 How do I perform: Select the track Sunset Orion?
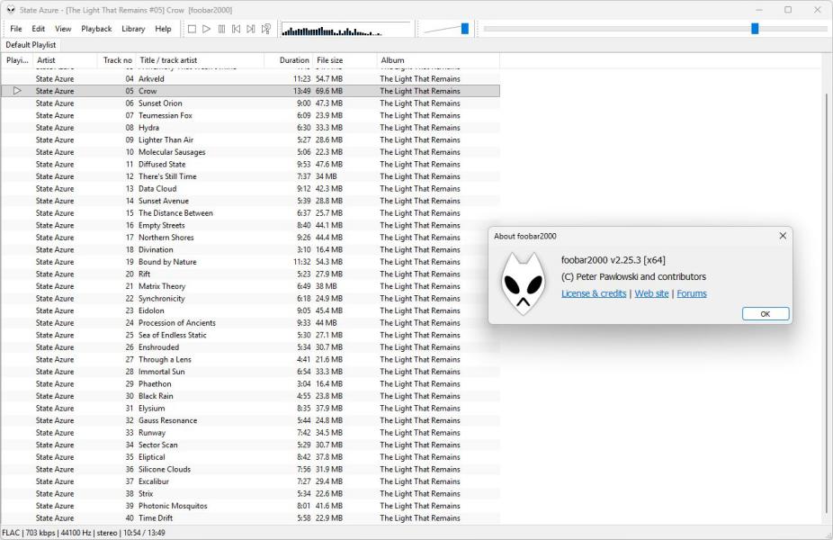click(160, 103)
